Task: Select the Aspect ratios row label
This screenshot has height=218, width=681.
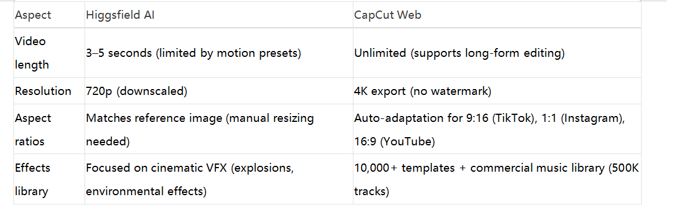Action: pyautogui.click(x=49, y=129)
